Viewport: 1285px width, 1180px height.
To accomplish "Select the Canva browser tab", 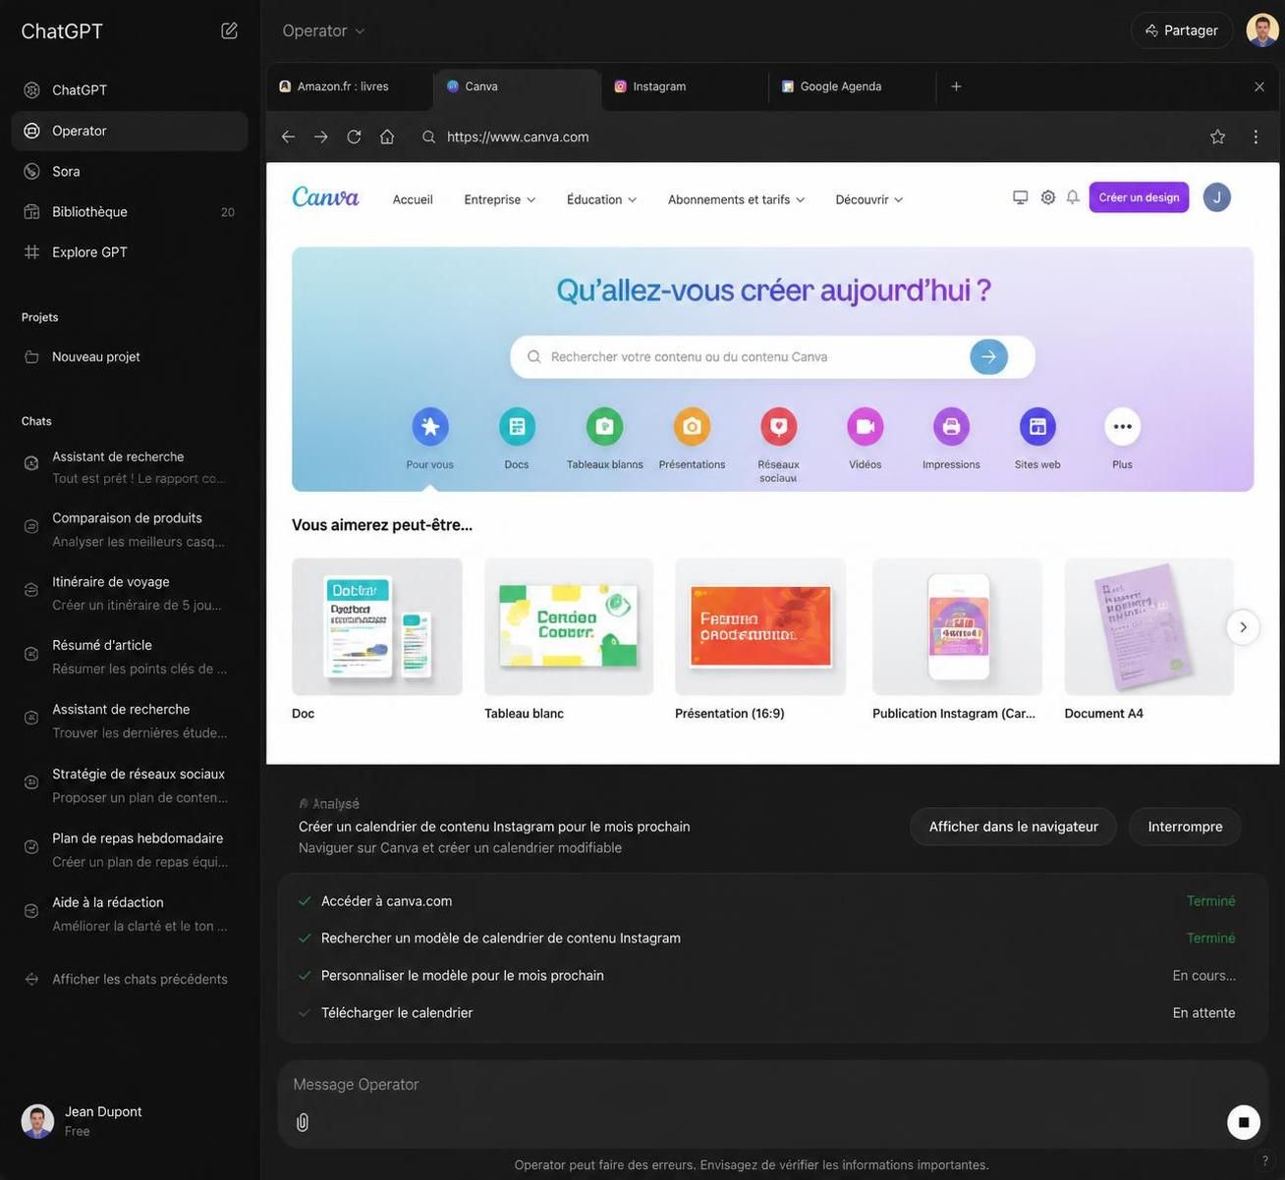I will [x=517, y=86].
